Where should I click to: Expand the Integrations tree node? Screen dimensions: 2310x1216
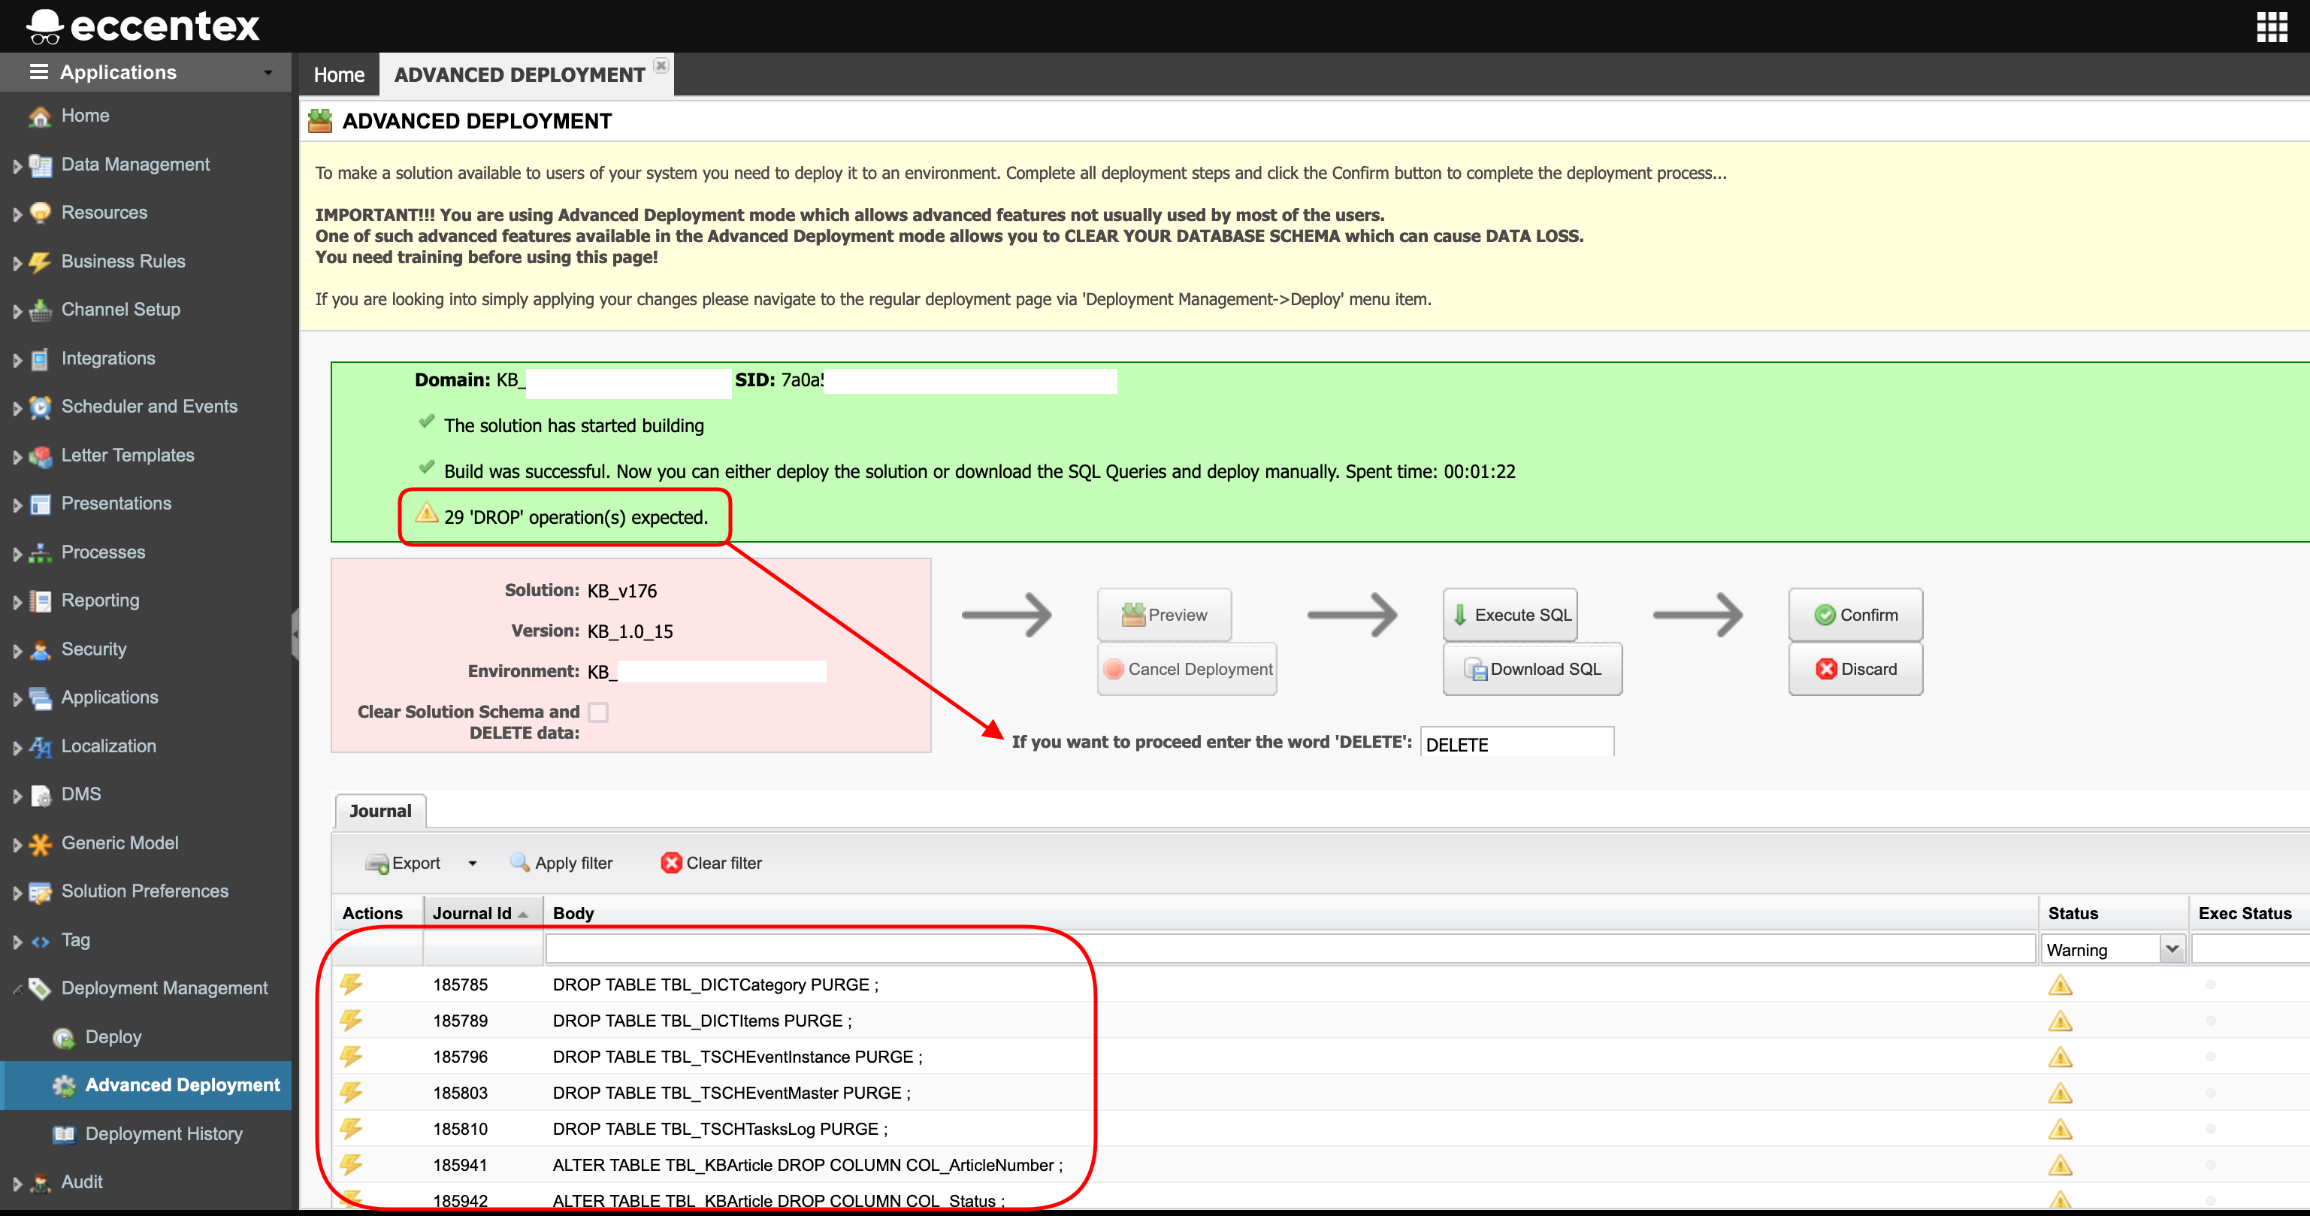pos(16,359)
